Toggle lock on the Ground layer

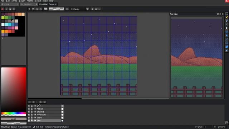click(32, 112)
